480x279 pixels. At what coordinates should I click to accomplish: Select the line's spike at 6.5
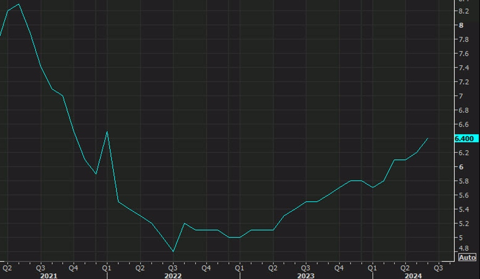pyautogui.click(x=107, y=132)
